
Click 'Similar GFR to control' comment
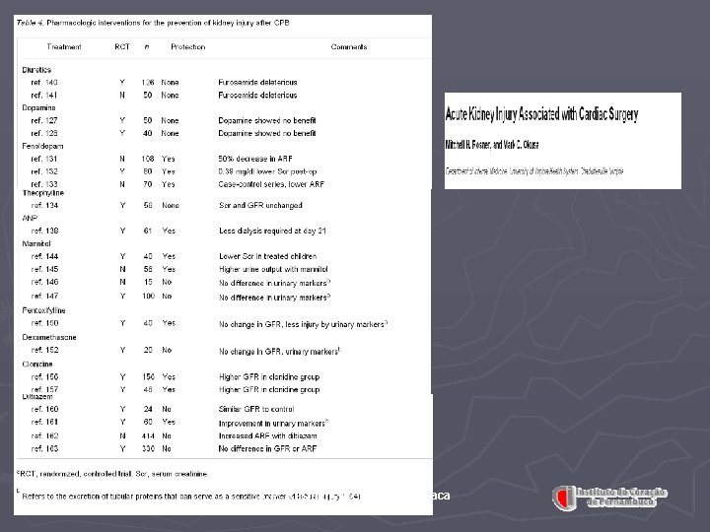click(x=256, y=409)
